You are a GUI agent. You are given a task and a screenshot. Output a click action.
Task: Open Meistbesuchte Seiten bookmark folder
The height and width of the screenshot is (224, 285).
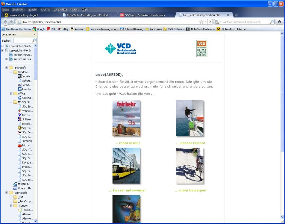(x=16, y=29)
